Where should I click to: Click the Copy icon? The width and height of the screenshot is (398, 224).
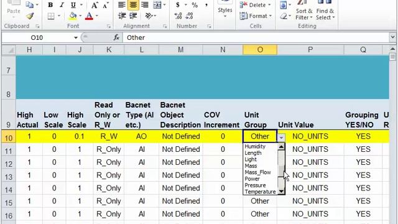coord(30,5)
